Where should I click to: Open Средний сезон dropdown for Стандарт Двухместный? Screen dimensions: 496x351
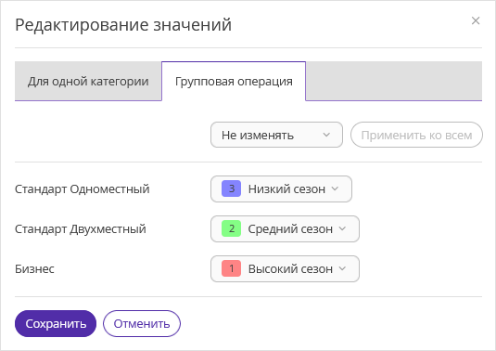tap(285, 229)
